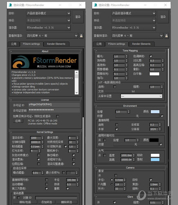Open Render Elements tab in left window
Image resolution: width=178 pixels, height=205 pixels.
(56, 44)
